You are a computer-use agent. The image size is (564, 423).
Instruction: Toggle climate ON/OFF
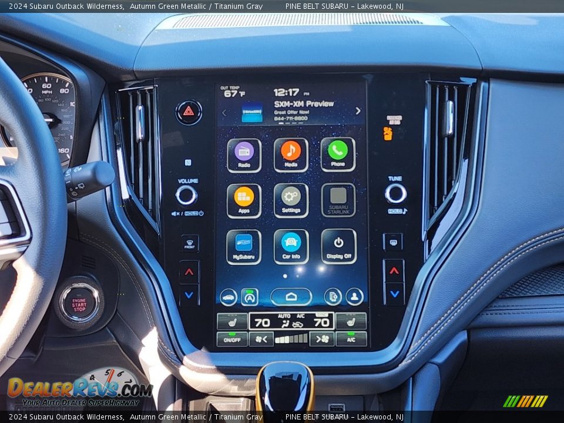(x=232, y=339)
